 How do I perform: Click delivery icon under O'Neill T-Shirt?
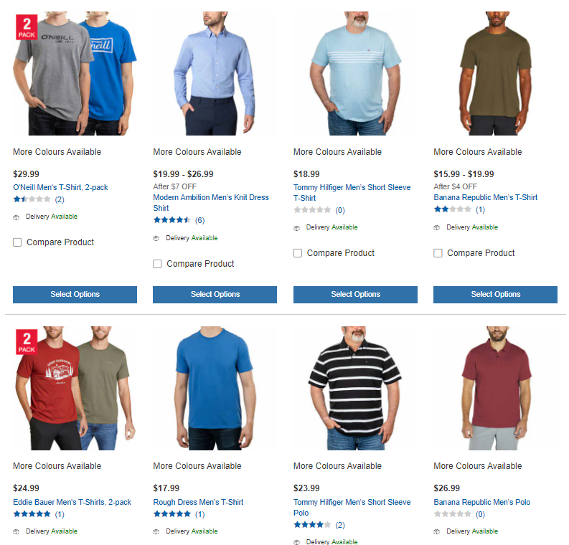coord(16,217)
